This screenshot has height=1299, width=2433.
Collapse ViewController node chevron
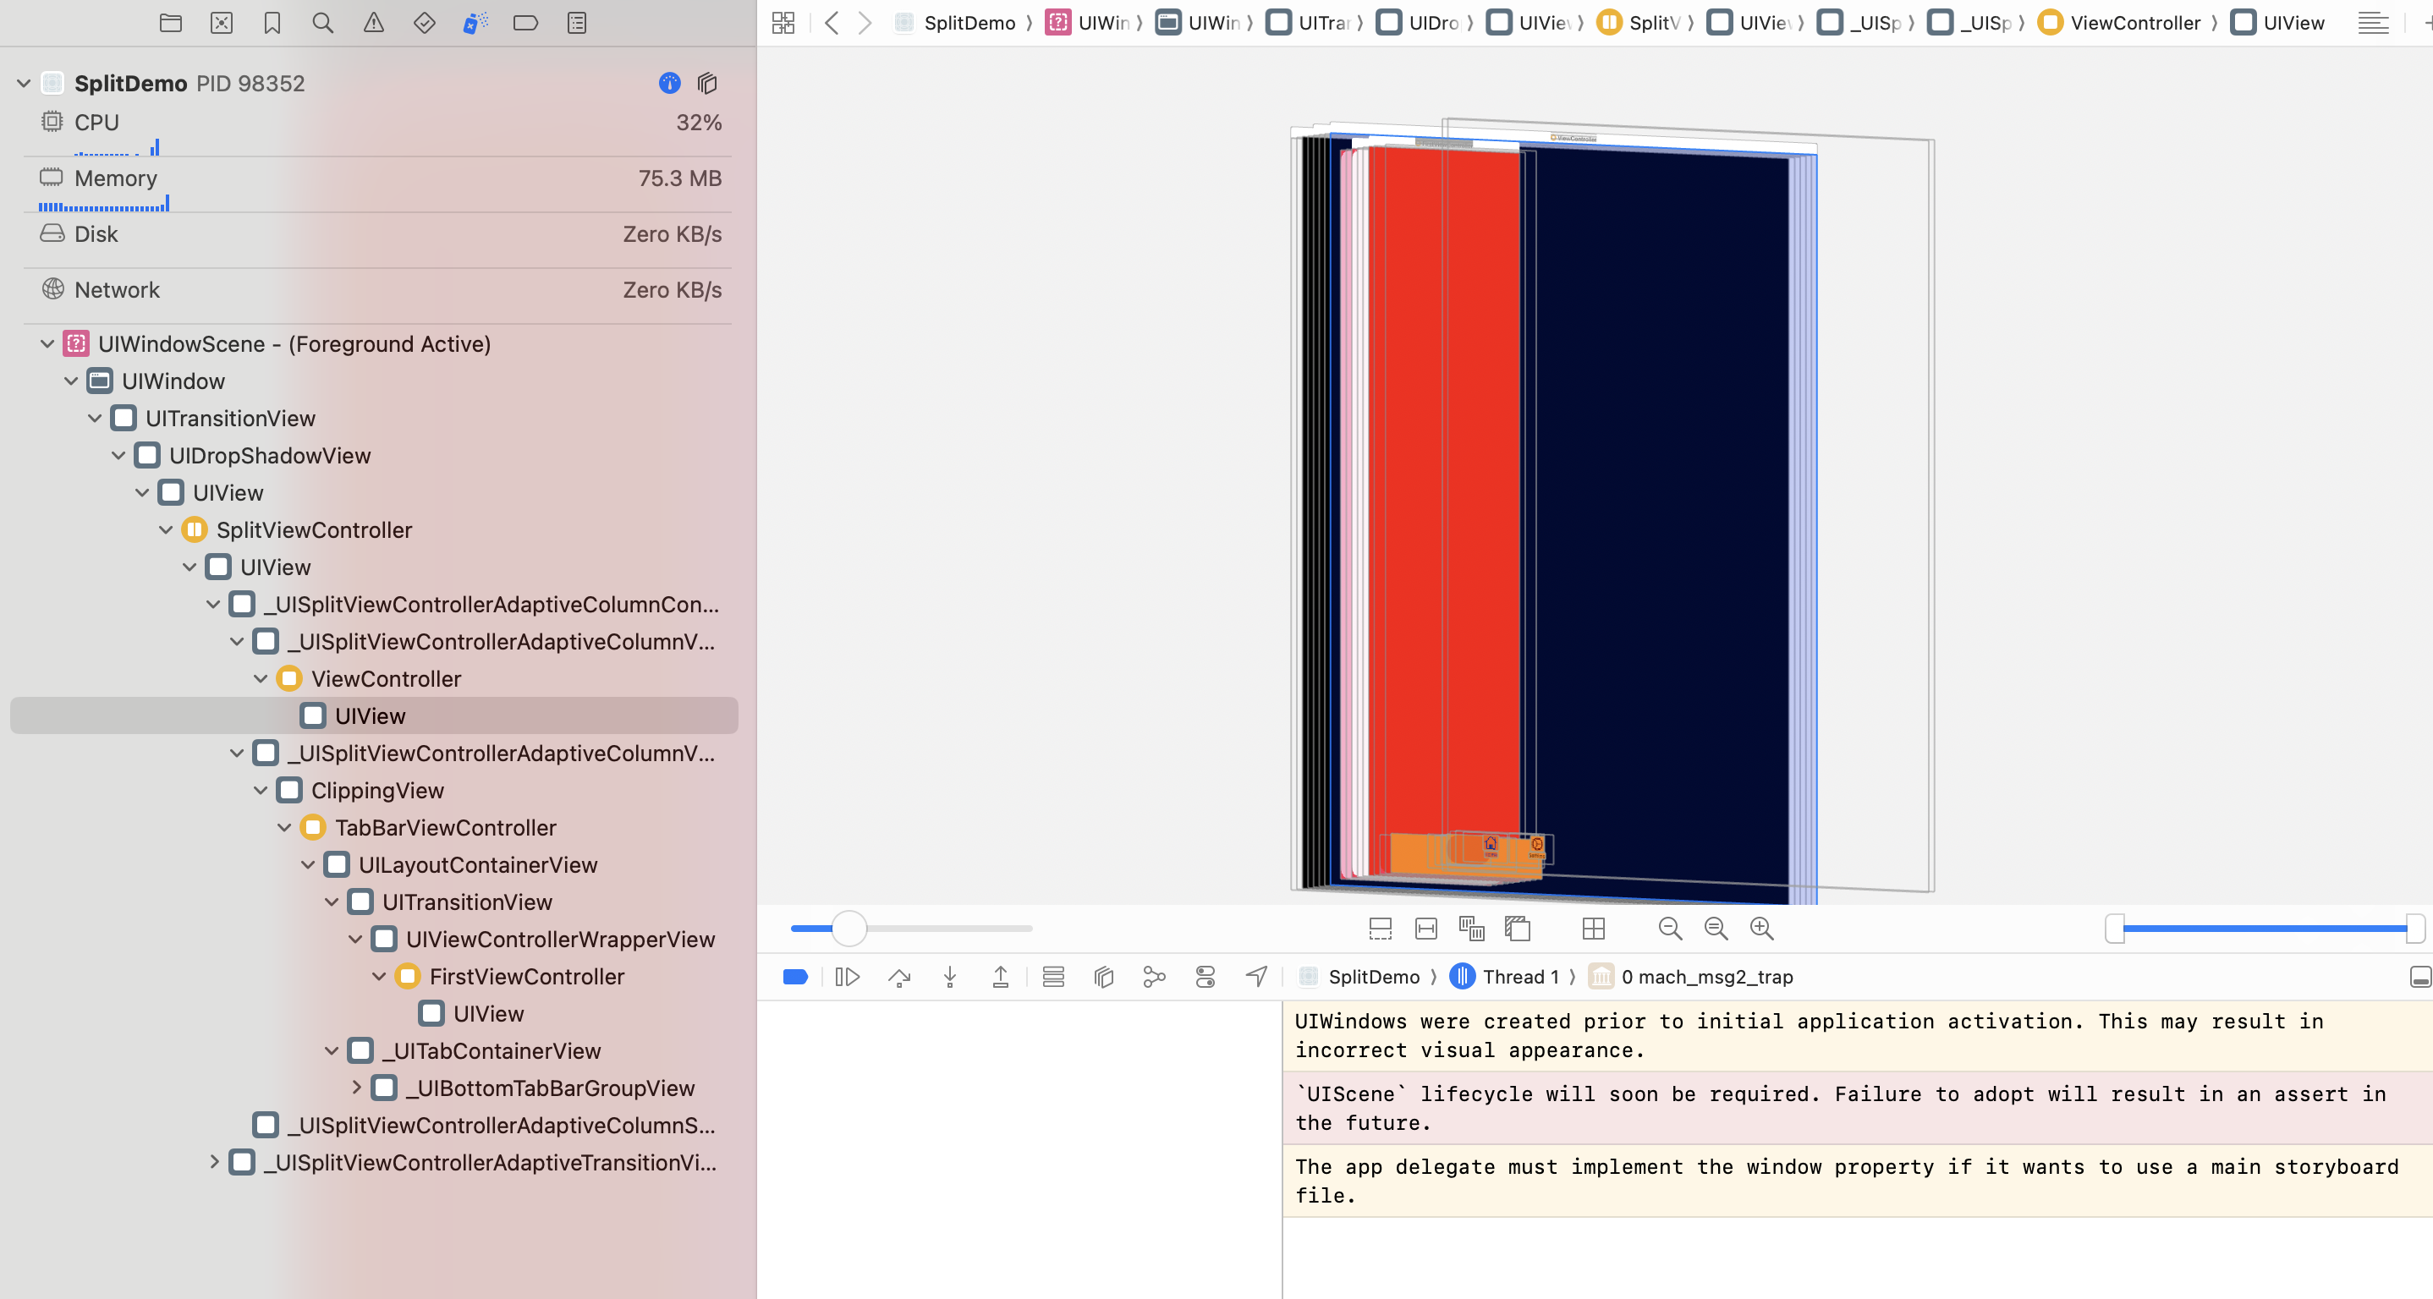click(x=261, y=679)
